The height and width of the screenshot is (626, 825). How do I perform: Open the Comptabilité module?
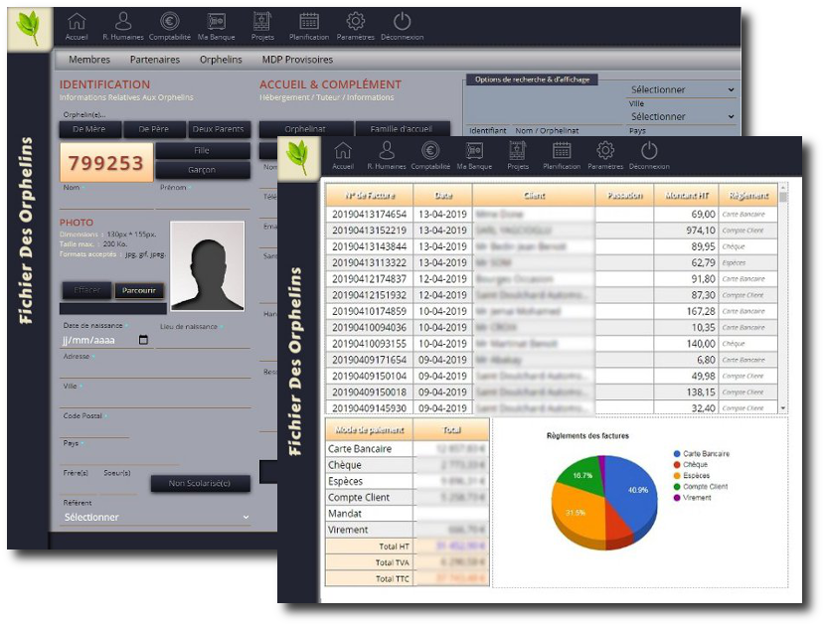coord(169,25)
